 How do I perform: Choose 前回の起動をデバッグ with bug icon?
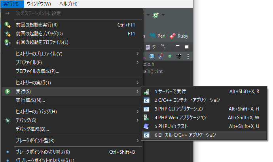39,34
